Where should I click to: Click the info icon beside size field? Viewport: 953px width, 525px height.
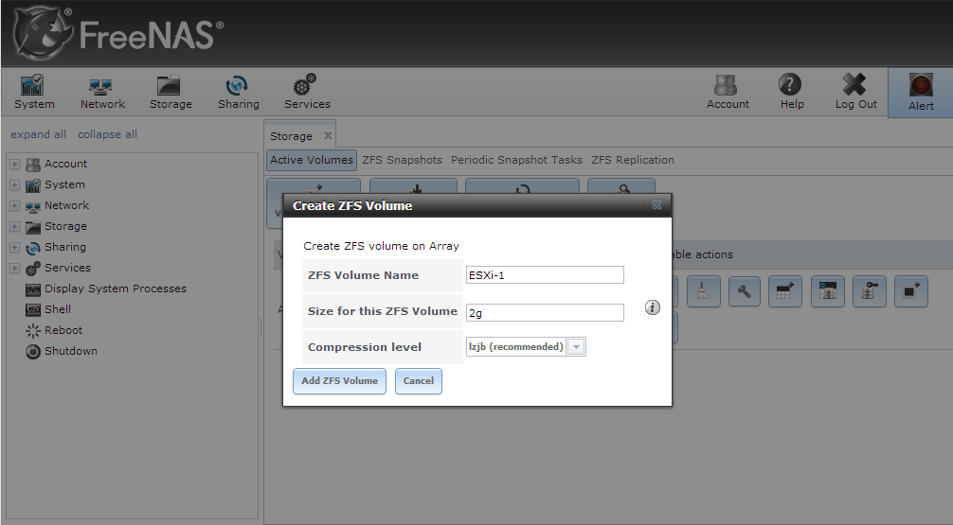click(652, 307)
